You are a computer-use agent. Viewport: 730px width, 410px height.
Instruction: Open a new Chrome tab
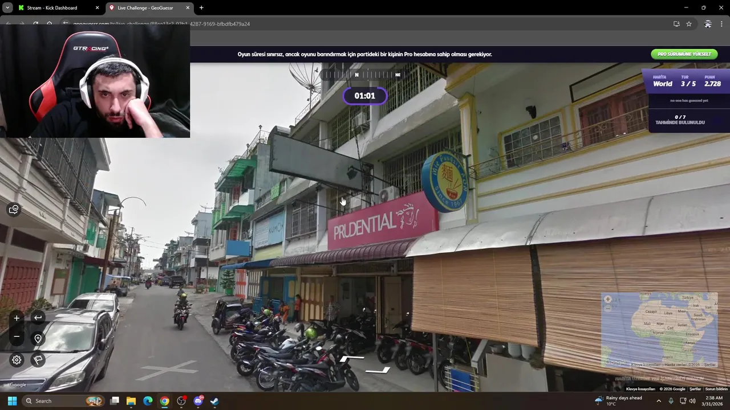click(x=201, y=8)
